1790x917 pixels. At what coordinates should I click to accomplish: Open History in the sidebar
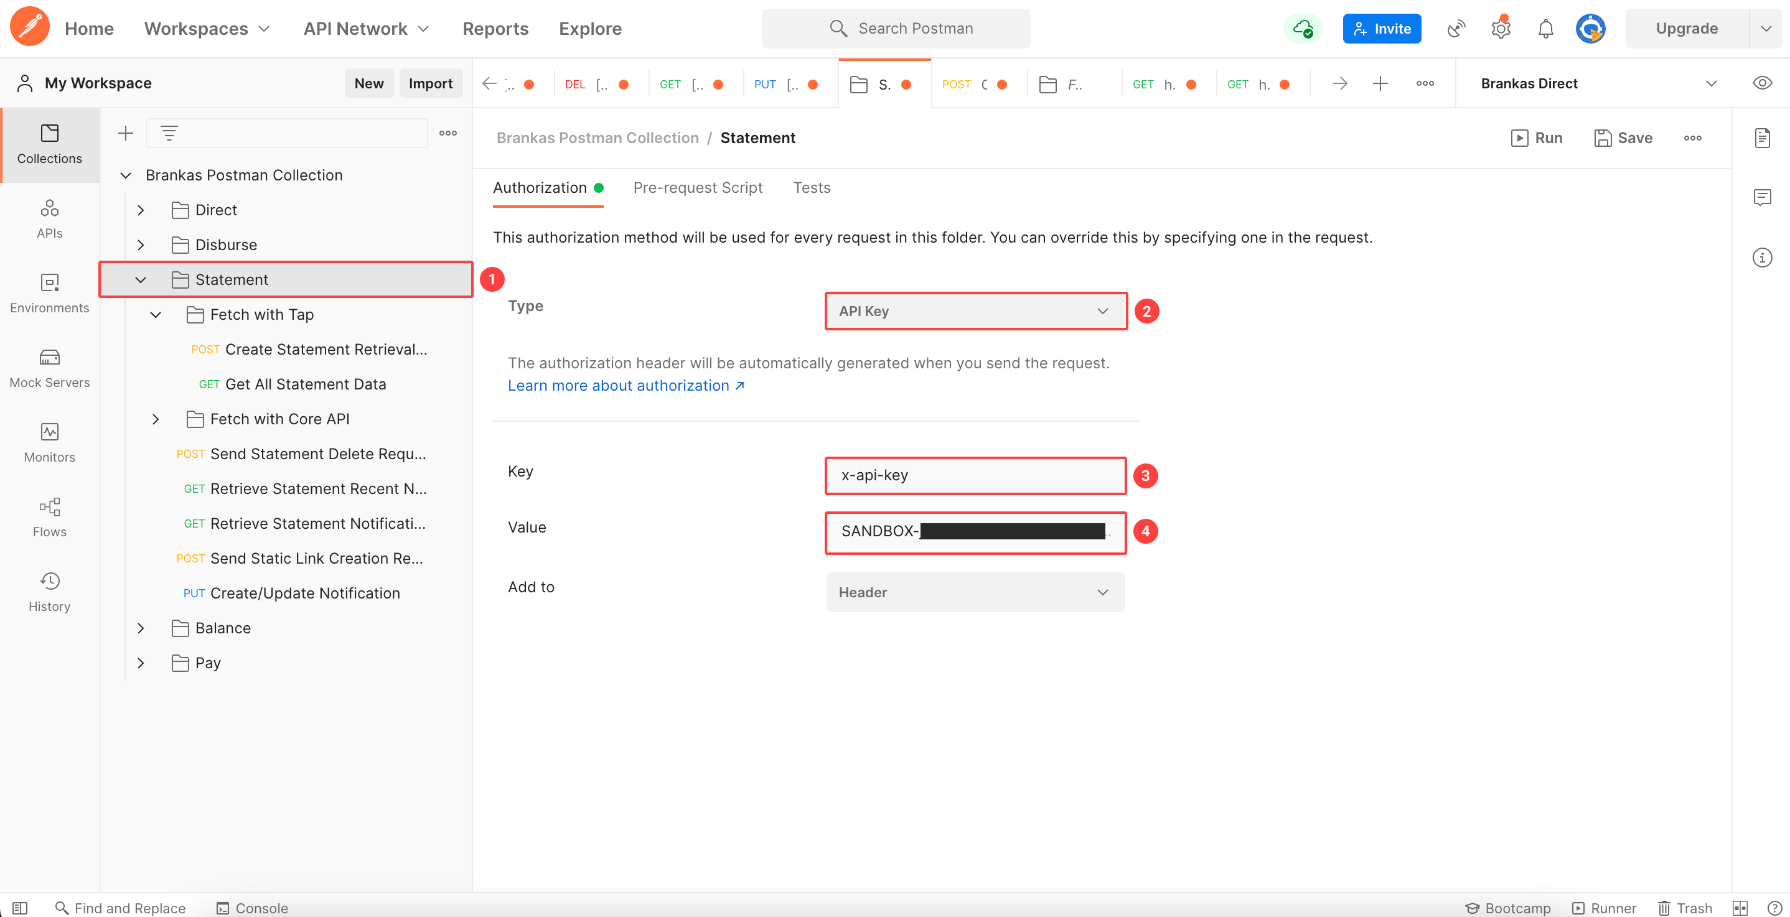coord(49,591)
